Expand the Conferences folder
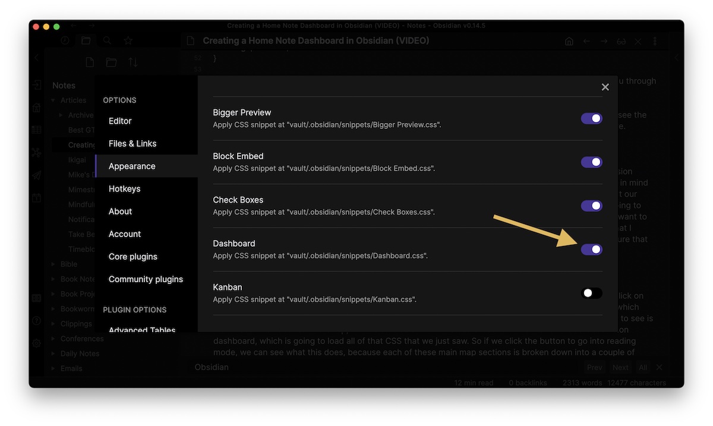 pyautogui.click(x=53, y=339)
